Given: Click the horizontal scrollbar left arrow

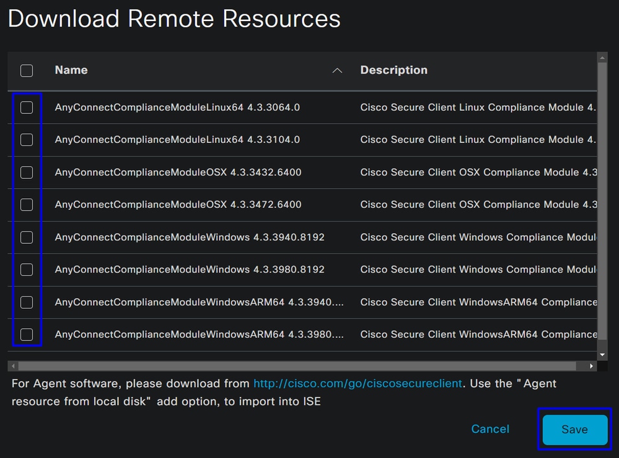Looking at the screenshot, I should (13, 366).
